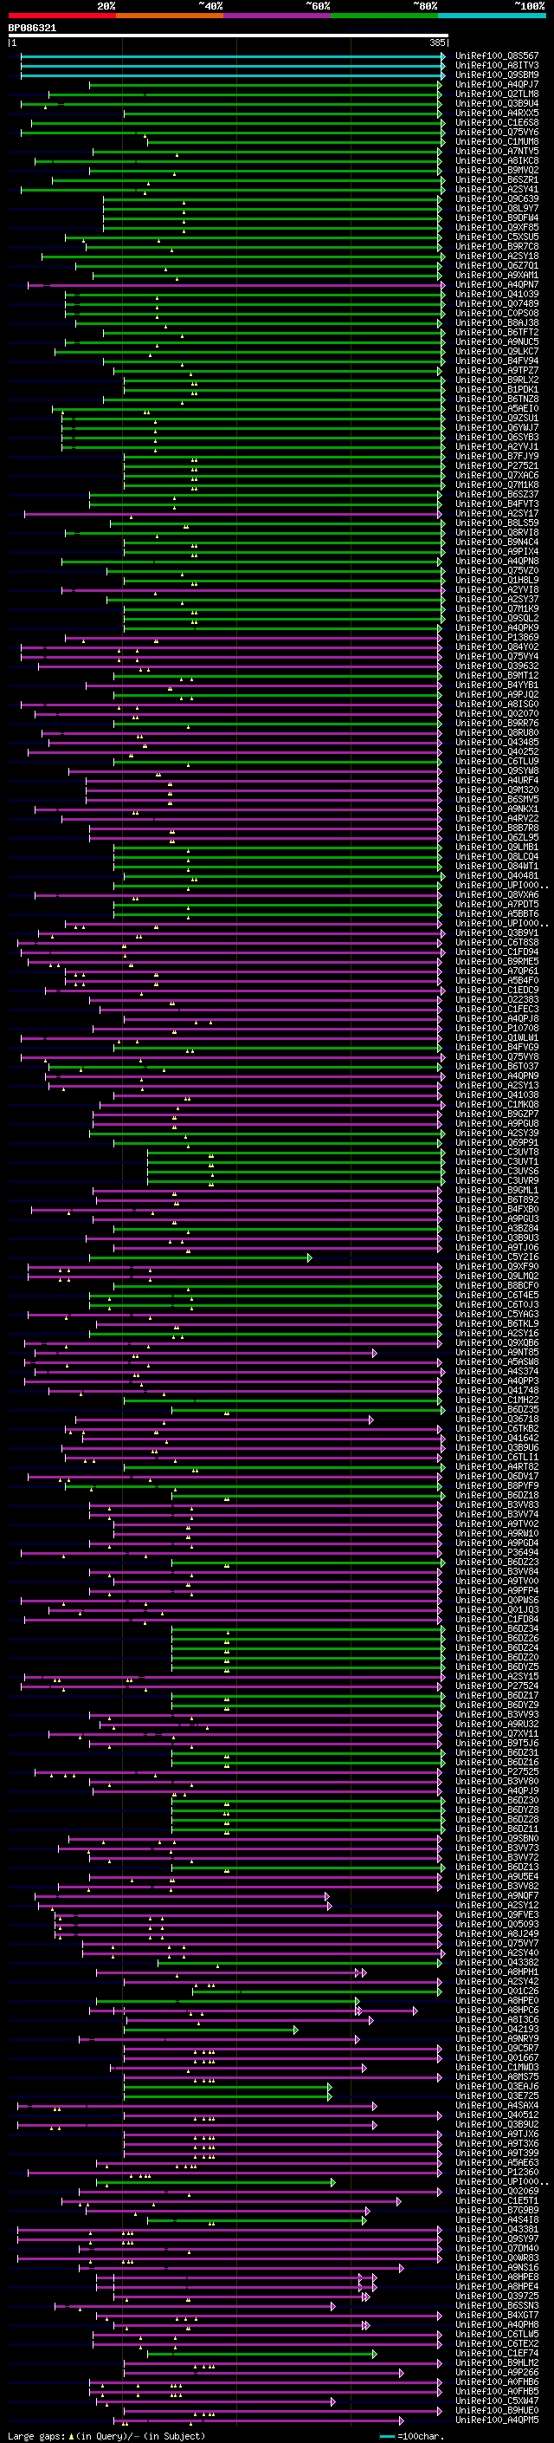Click the white query sequence bar 1–385

(229, 36)
